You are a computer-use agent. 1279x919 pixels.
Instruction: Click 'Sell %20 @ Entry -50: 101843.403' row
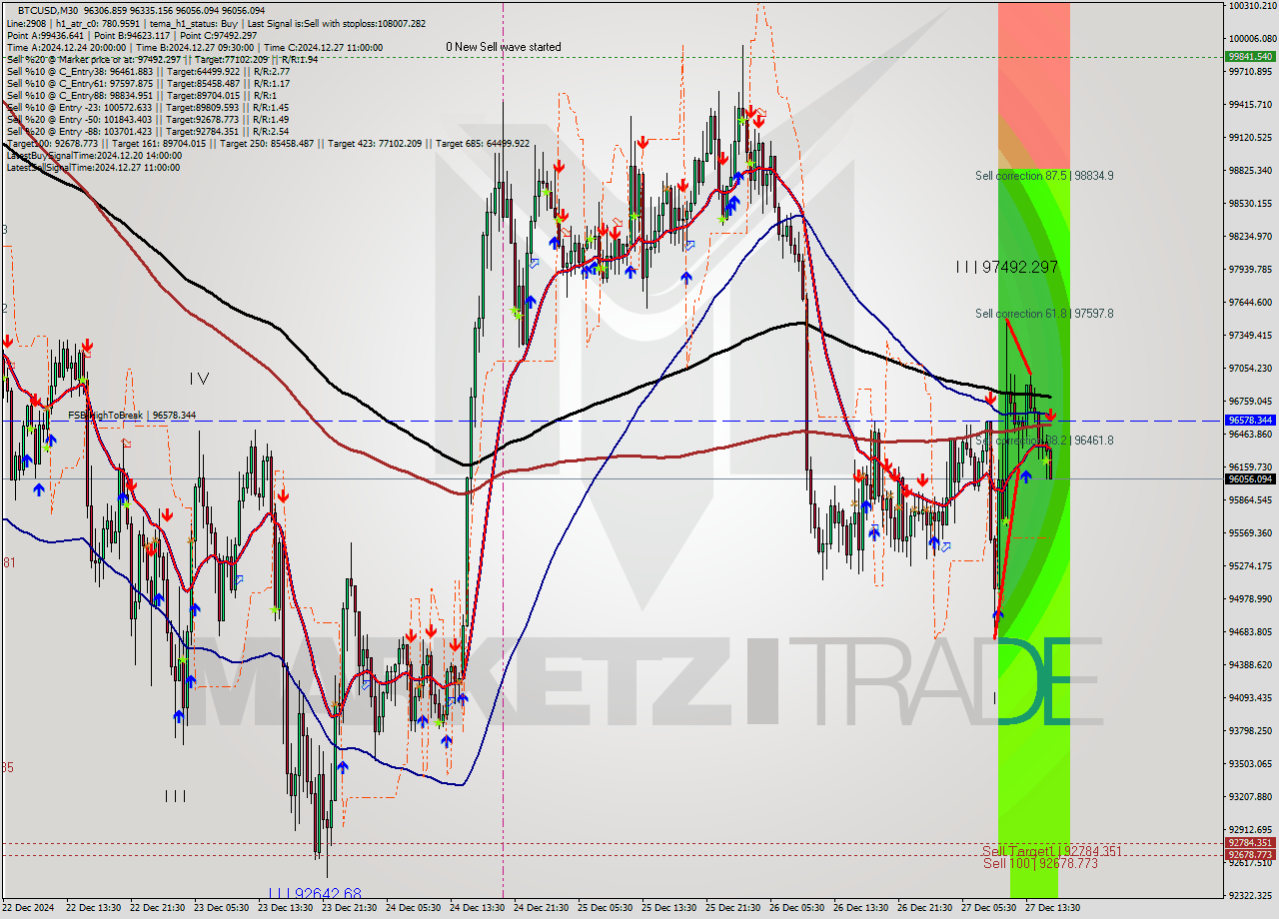pyautogui.click(x=148, y=119)
